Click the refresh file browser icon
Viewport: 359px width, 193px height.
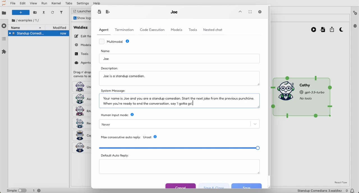click(x=52, y=13)
